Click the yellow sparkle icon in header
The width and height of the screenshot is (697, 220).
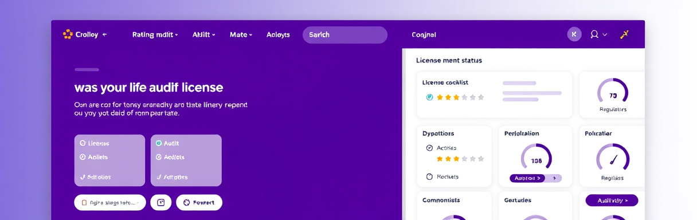[x=624, y=34]
